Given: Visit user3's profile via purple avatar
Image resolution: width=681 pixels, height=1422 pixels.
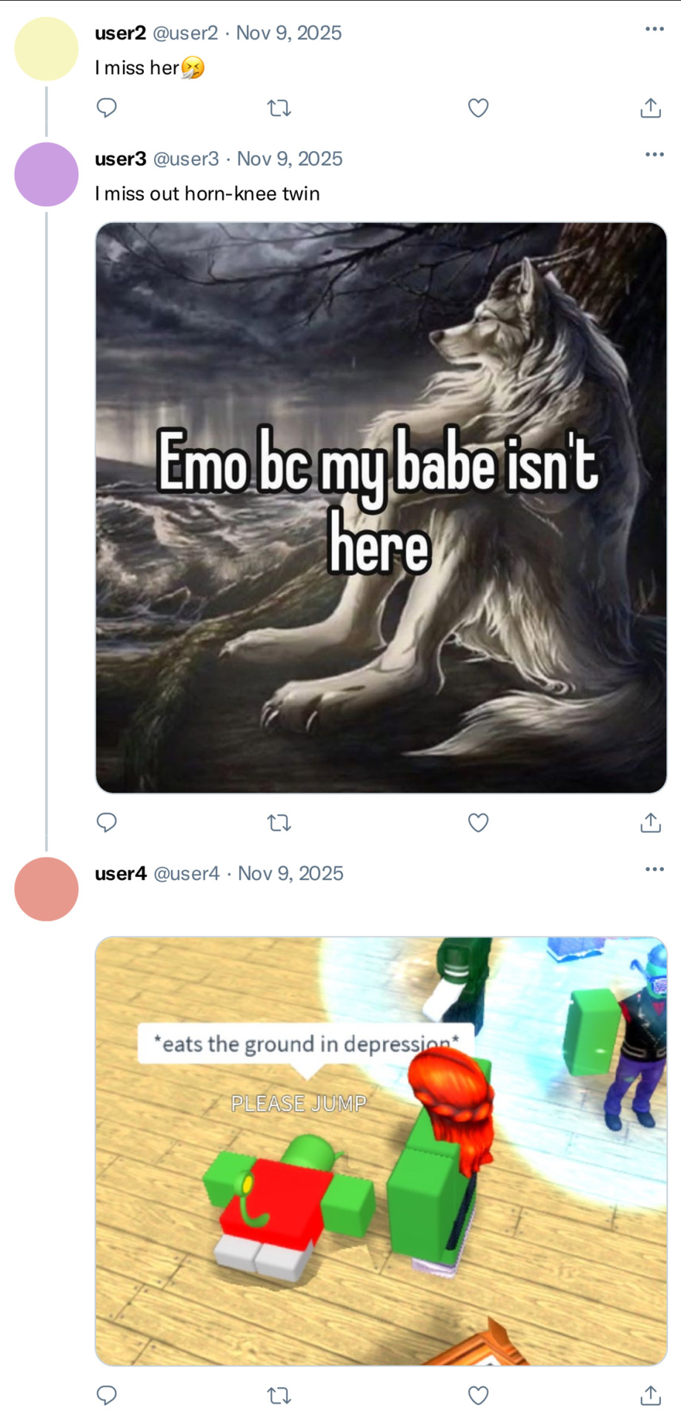Looking at the screenshot, I should pyautogui.click(x=46, y=175).
